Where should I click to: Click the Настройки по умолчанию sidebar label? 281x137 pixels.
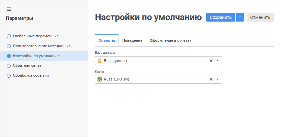coord(36,56)
